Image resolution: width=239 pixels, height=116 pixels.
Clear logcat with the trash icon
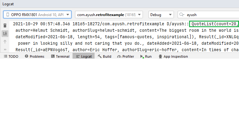tap(5, 26)
